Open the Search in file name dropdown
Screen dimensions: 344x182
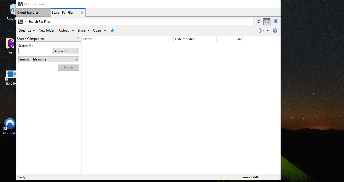point(48,59)
